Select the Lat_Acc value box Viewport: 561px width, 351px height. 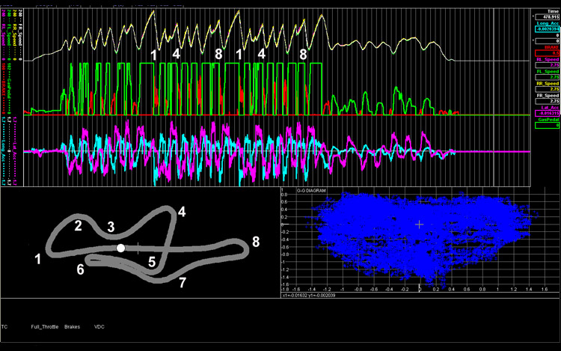click(x=545, y=113)
